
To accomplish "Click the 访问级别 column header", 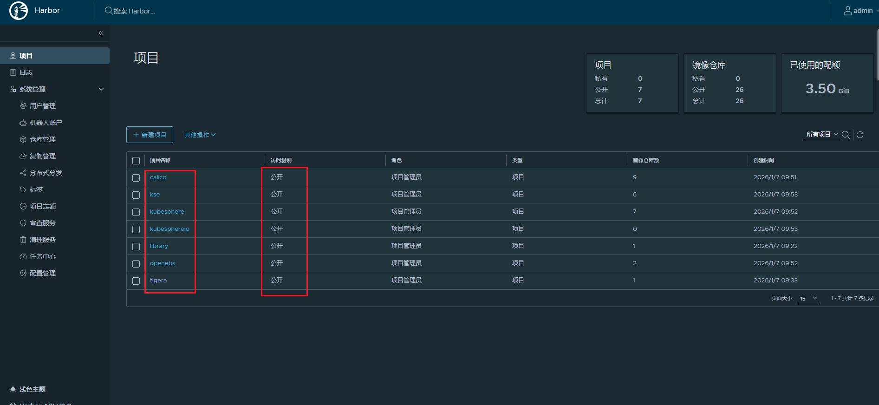I will click(x=281, y=160).
